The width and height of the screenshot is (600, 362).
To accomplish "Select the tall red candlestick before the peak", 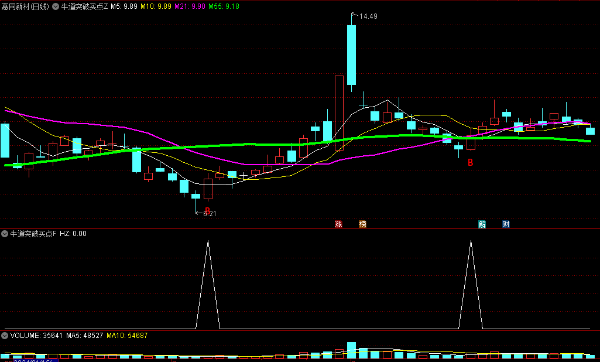I will click(x=339, y=113).
